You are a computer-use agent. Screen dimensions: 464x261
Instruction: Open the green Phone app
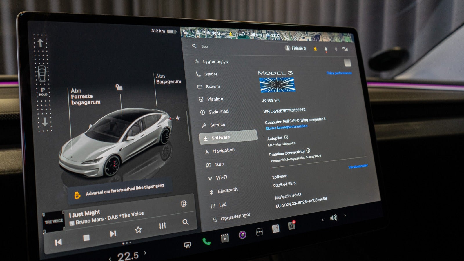click(206, 241)
